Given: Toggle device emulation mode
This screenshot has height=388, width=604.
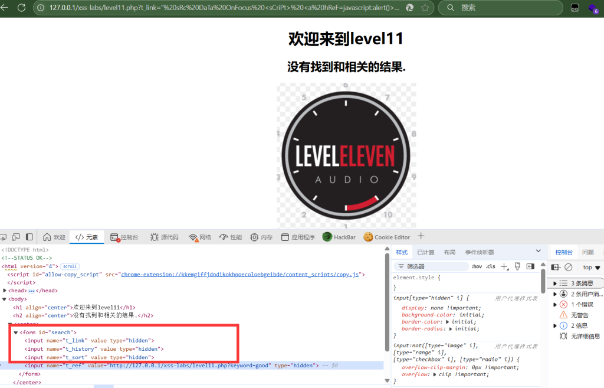Looking at the screenshot, I should (x=16, y=237).
